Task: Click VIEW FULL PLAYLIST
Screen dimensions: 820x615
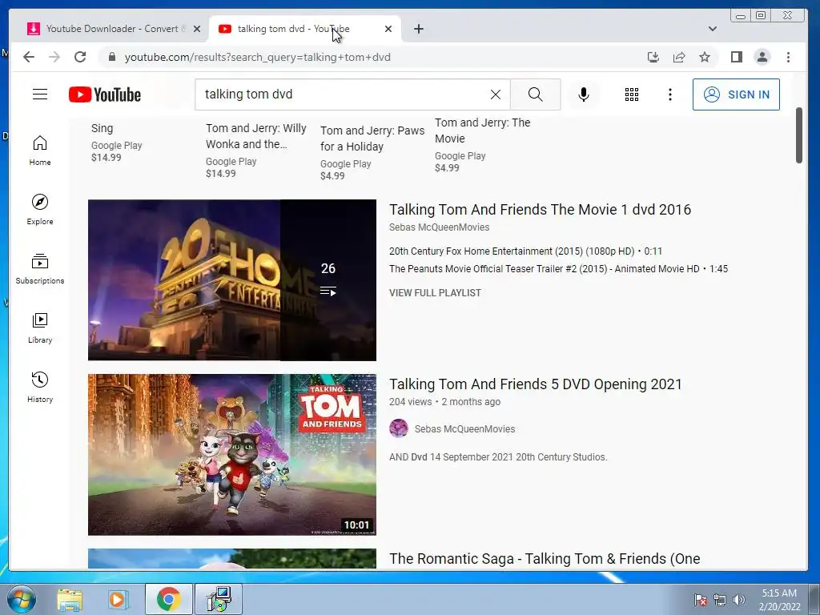Action: click(435, 293)
